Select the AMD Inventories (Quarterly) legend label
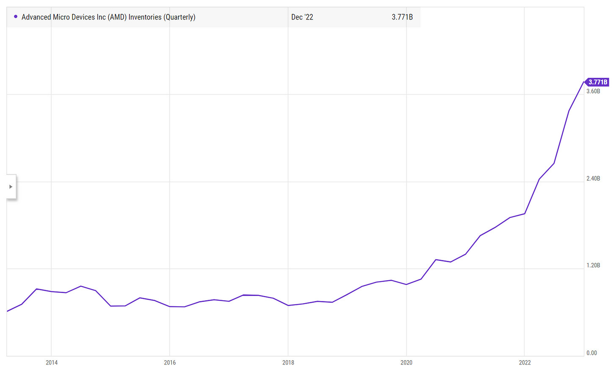Screen dimensions: 616x367 tap(108, 17)
